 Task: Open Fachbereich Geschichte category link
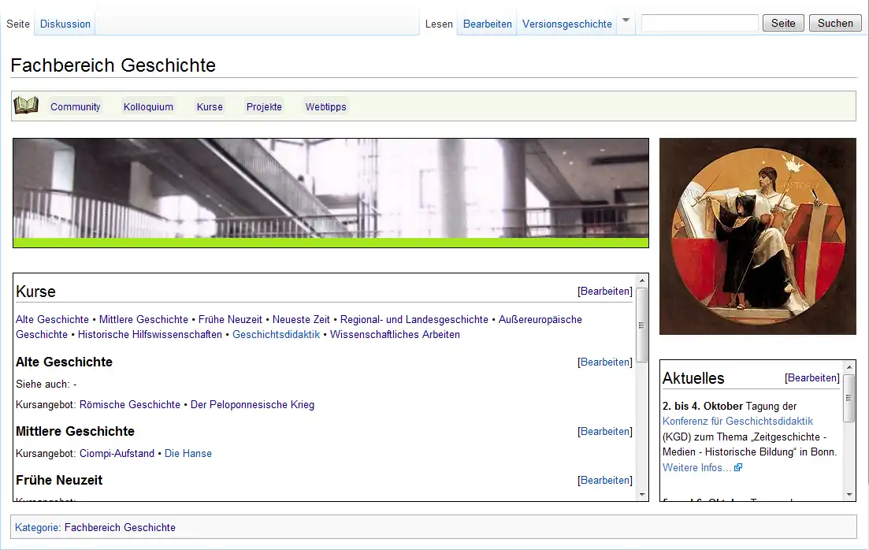120,527
